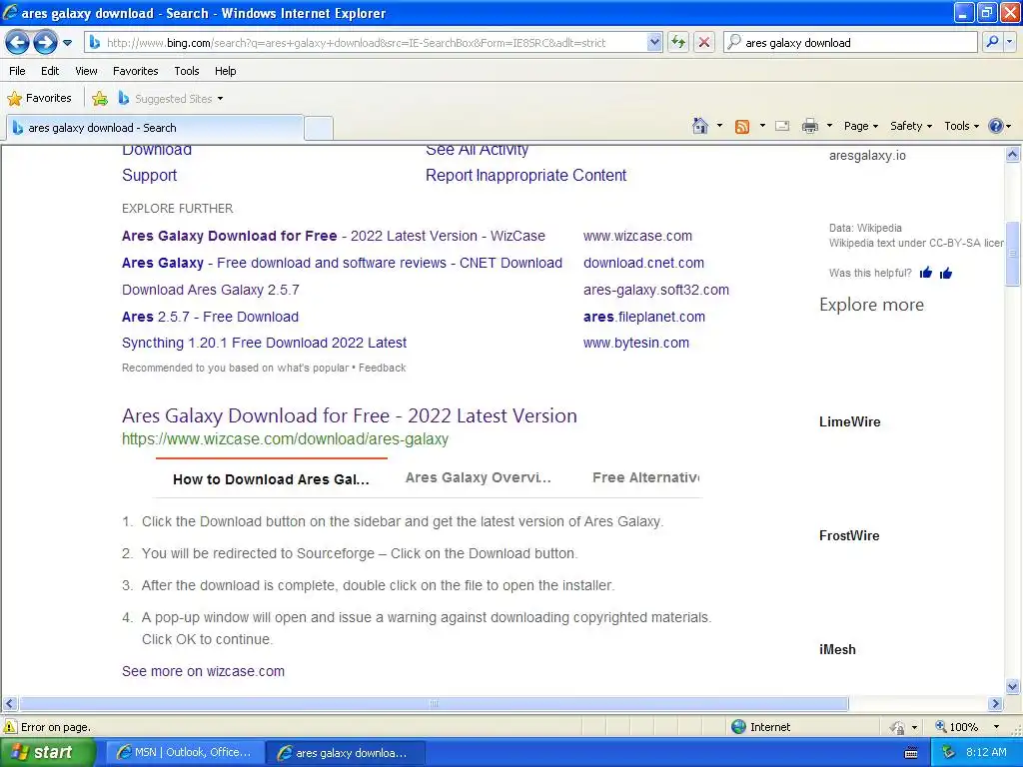Expand the Print dropdown arrow
The width and height of the screenshot is (1023, 767).
coord(829,126)
